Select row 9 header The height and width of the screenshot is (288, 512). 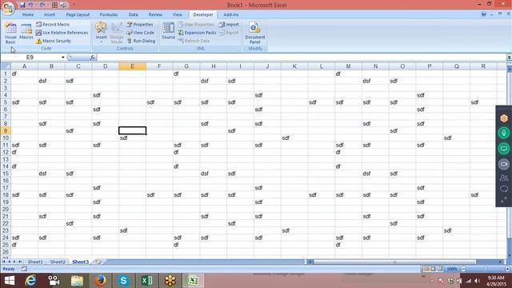coord(6,130)
